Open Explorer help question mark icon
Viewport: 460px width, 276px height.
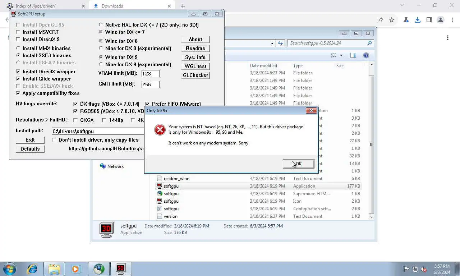[x=366, y=55]
